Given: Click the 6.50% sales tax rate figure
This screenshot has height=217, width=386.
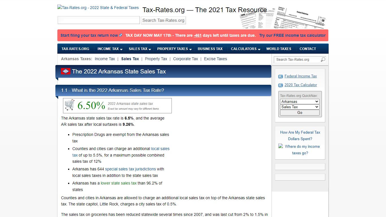Looking at the screenshot, I should coord(91,106).
